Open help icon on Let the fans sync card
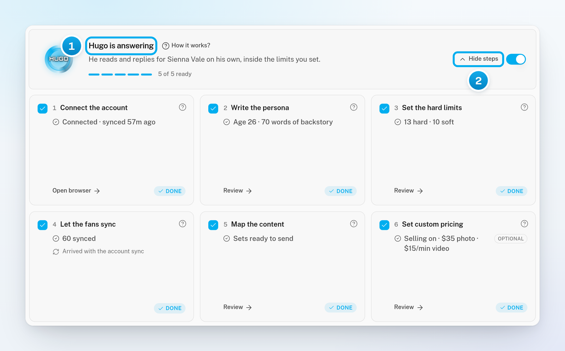 point(183,224)
